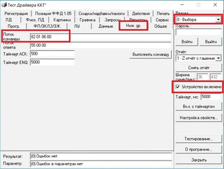Click Поток команды field with 82 01 06 00

click(101, 37)
